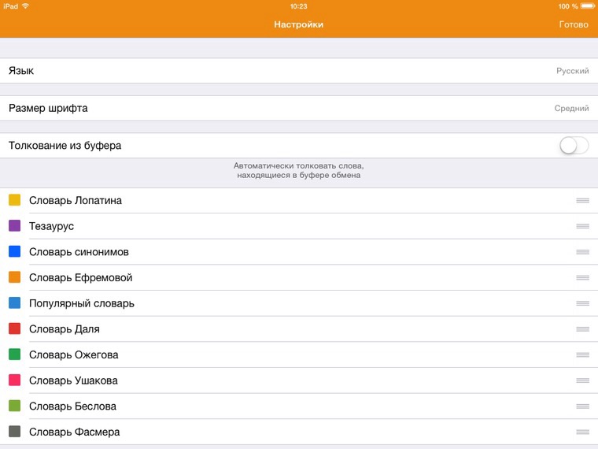This screenshot has height=449, width=598.
Task: Click the gray swatch of Словарь Фасмера
Action: click(x=14, y=432)
